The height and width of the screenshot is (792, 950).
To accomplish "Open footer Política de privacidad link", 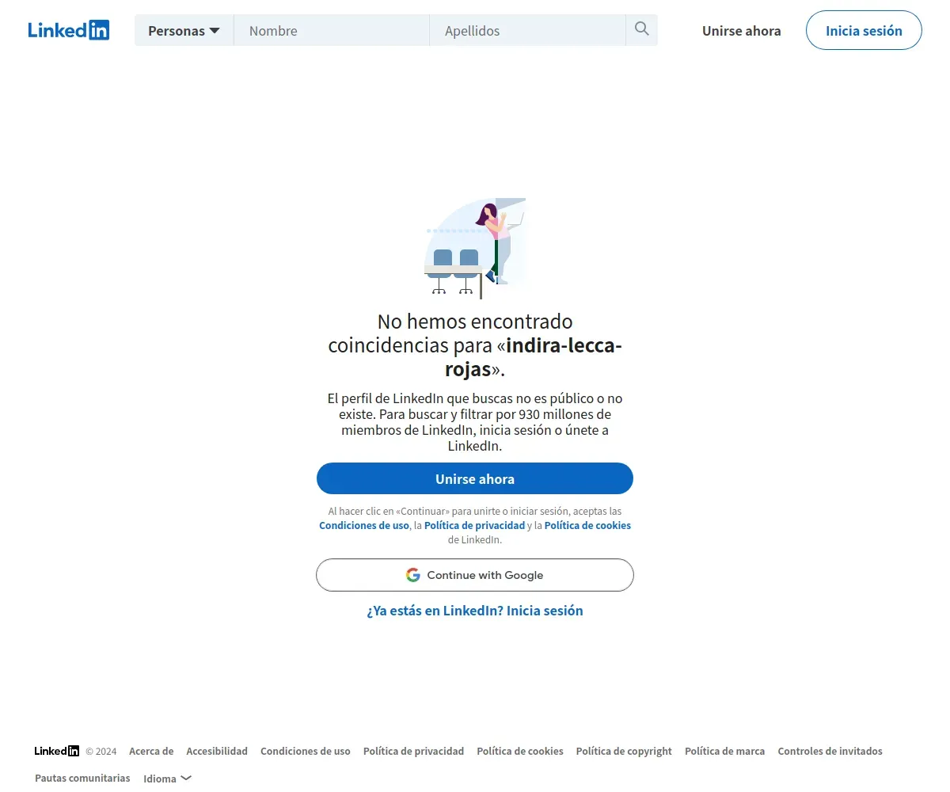I will [413, 751].
